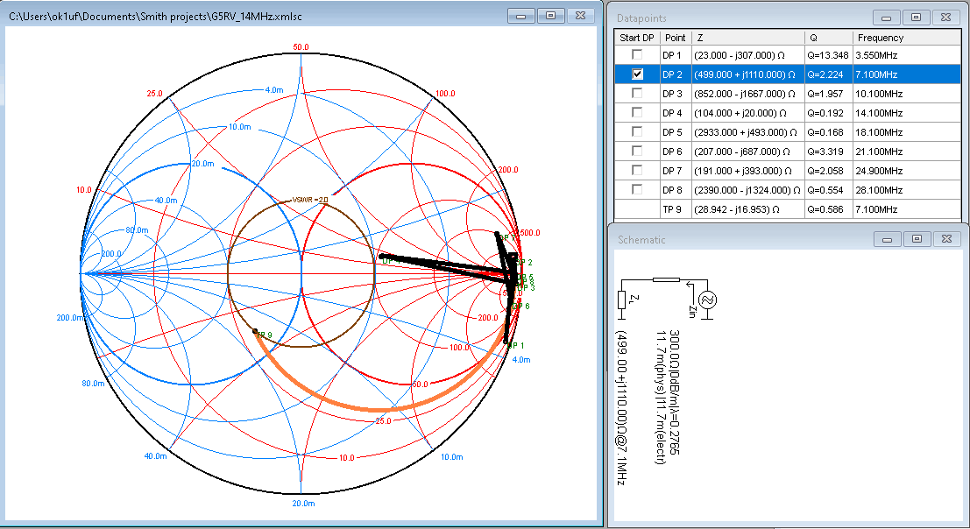Viewport: 970px width, 529px height.
Task: Select the series transmission line element in schematic
Action: [667, 280]
